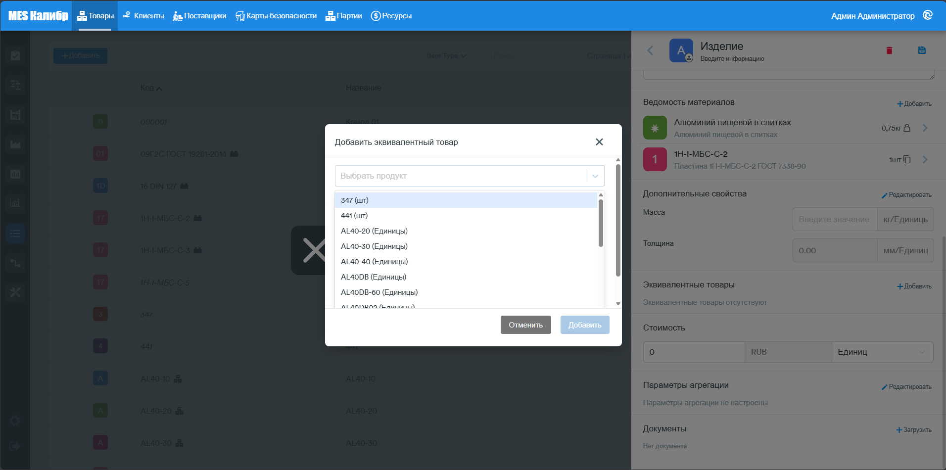
Task: Add equivalent product via Эквивалентные товары Добавить
Action: click(914, 286)
